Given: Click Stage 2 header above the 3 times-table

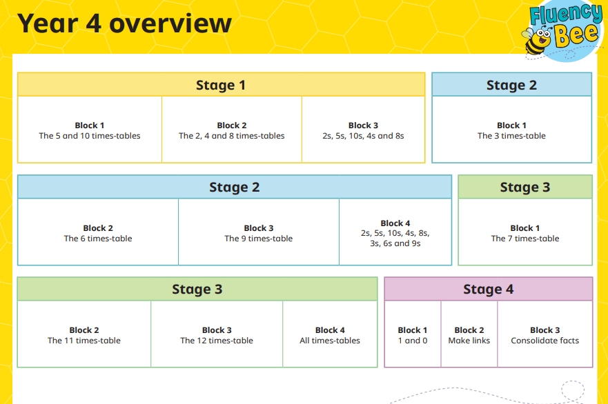Looking at the screenshot, I should coord(511,85).
